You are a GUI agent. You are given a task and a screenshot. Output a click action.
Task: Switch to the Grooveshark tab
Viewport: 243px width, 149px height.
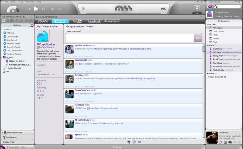[112, 21]
